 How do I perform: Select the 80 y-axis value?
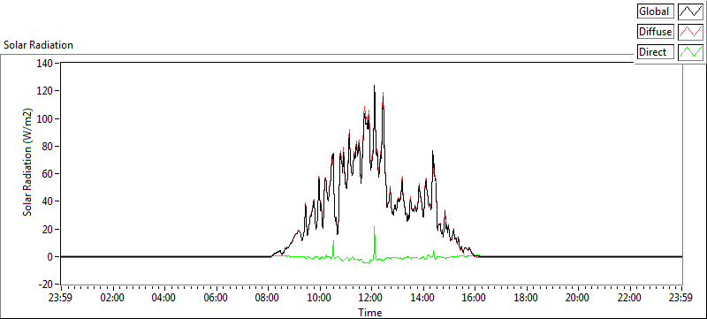pyautogui.click(x=48, y=146)
